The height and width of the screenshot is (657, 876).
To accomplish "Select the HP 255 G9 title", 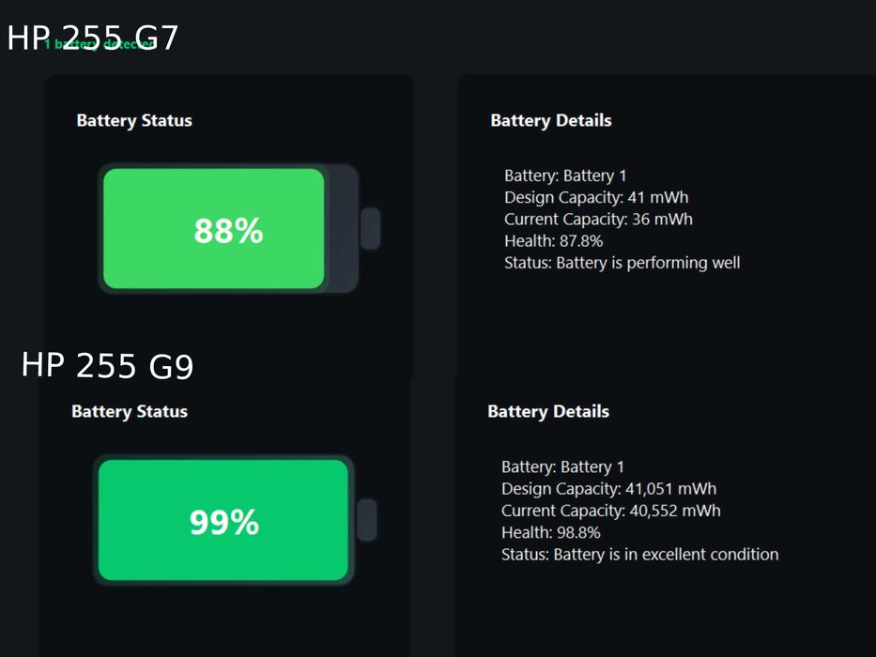I will [107, 365].
